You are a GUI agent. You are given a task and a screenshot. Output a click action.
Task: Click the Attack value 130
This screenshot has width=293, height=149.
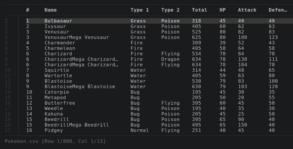(242, 59)
